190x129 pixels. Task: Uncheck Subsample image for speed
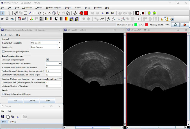click(47, 60)
